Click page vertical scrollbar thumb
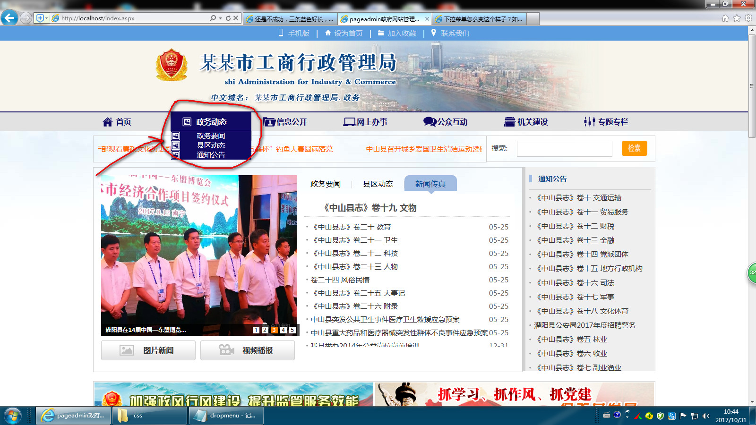 [752, 85]
